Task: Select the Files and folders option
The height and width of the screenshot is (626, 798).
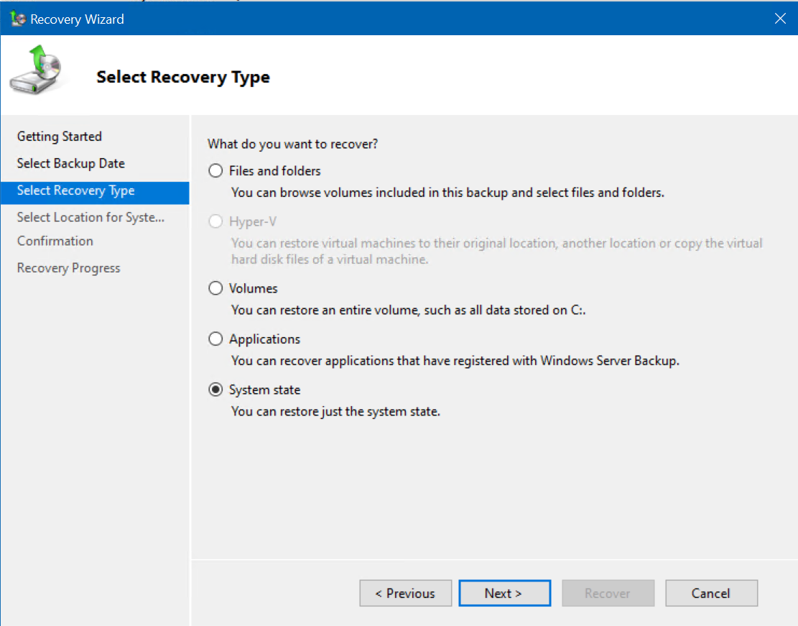Action: pos(215,170)
